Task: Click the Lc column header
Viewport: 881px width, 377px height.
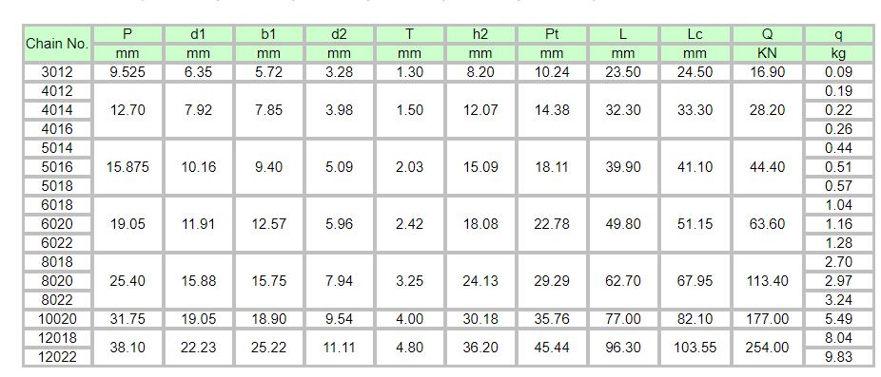Action: click(695, 34)
